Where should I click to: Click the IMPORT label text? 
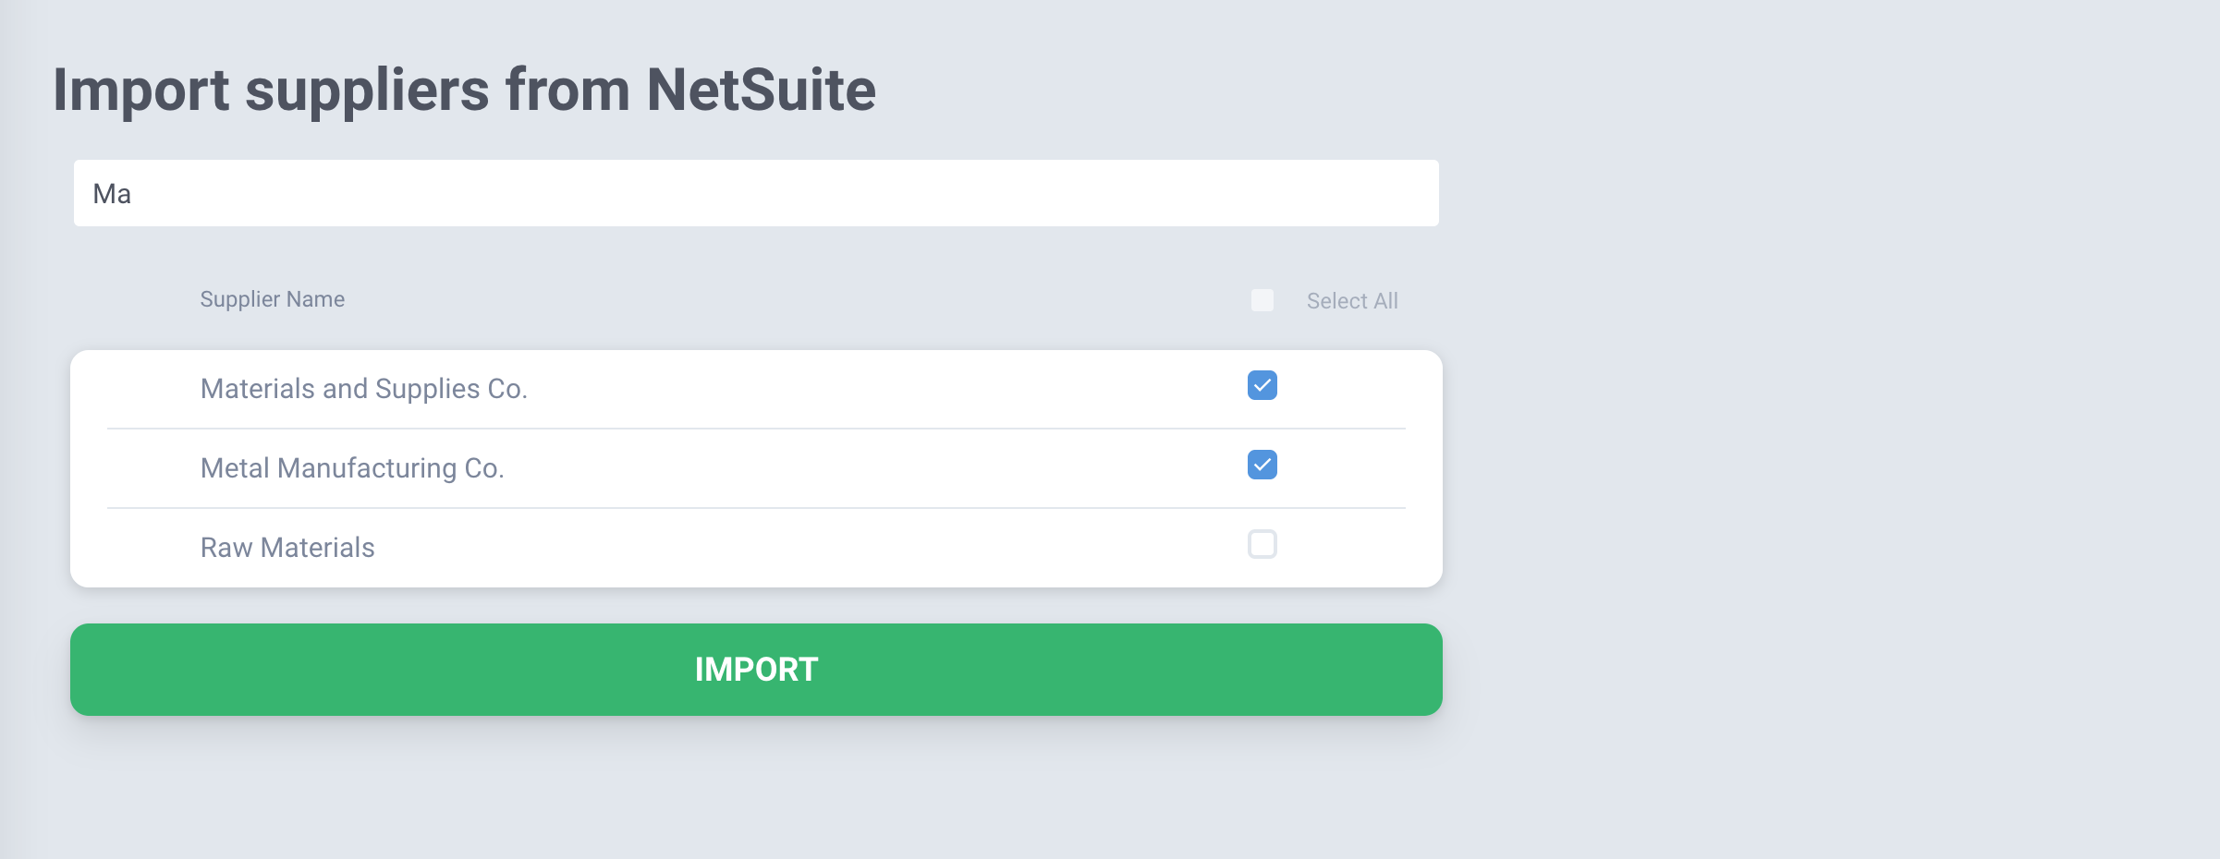pos(756,670)
